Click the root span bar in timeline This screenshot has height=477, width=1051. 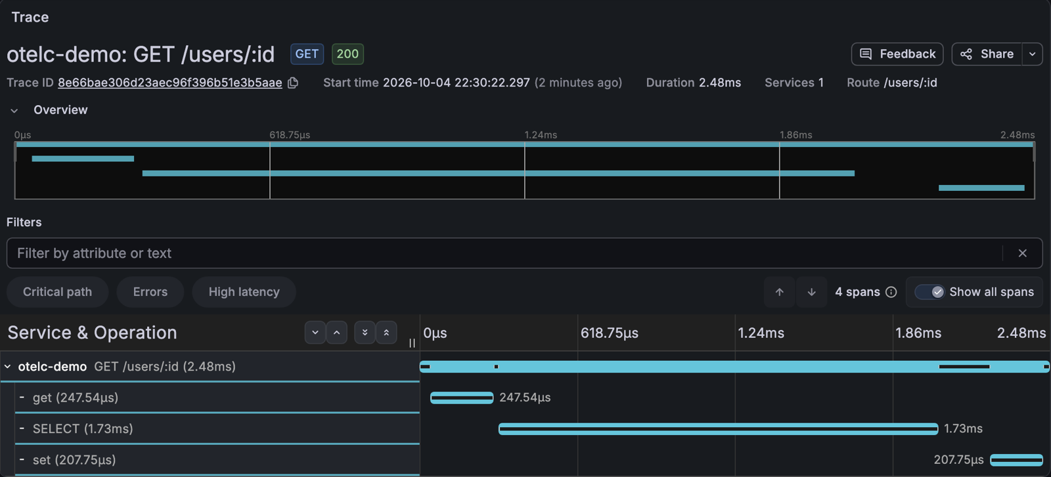(734, 367)
